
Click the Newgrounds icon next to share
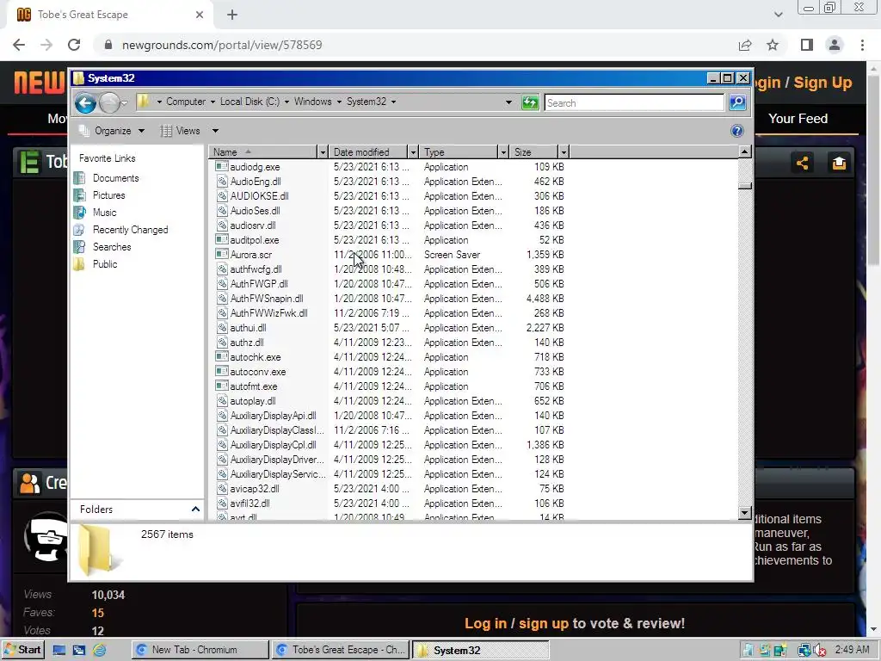click(839, 163)
